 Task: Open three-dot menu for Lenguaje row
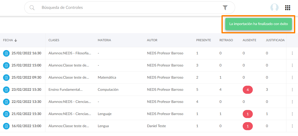(x=292, y=114)
